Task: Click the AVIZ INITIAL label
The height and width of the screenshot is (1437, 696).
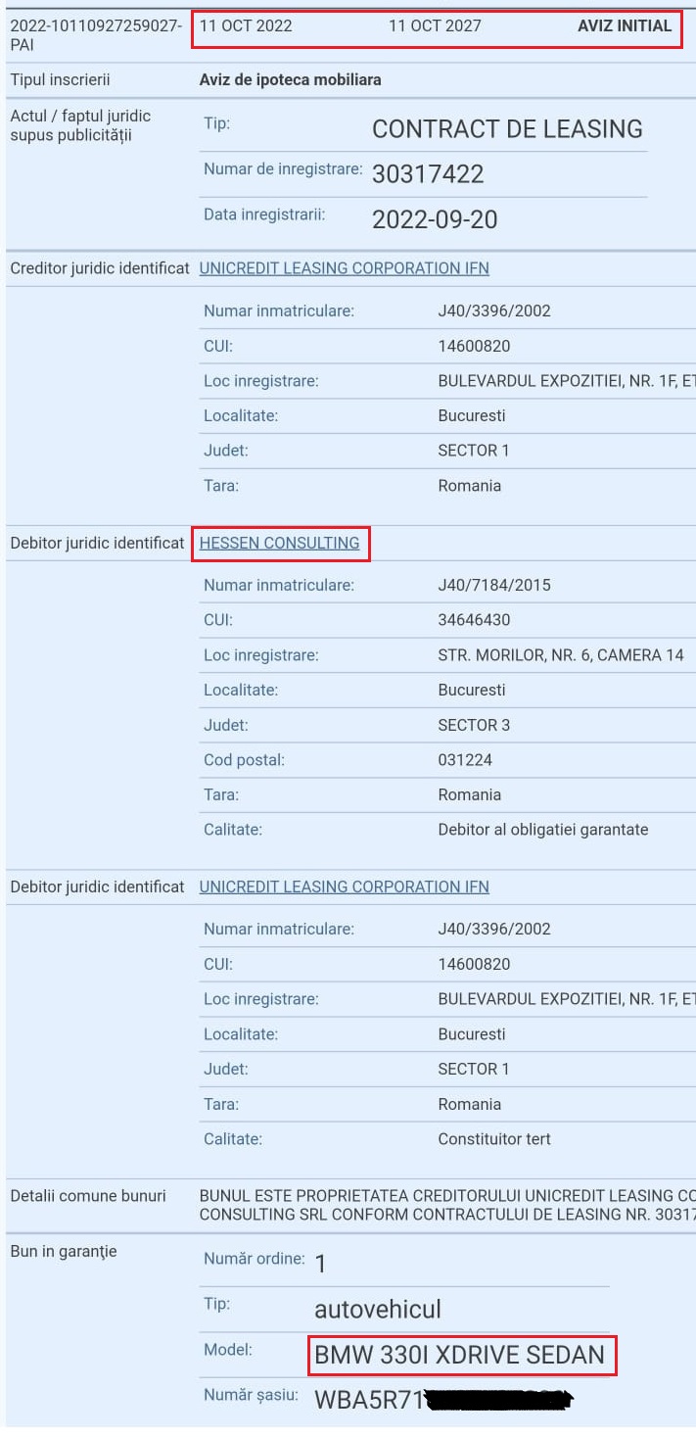Action: [x=625, y=26]
